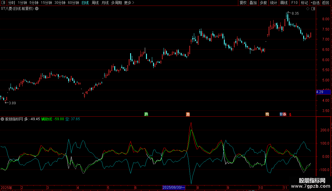
Task: Switch to 周线 weekly chart
Action: tap(95, 3)
